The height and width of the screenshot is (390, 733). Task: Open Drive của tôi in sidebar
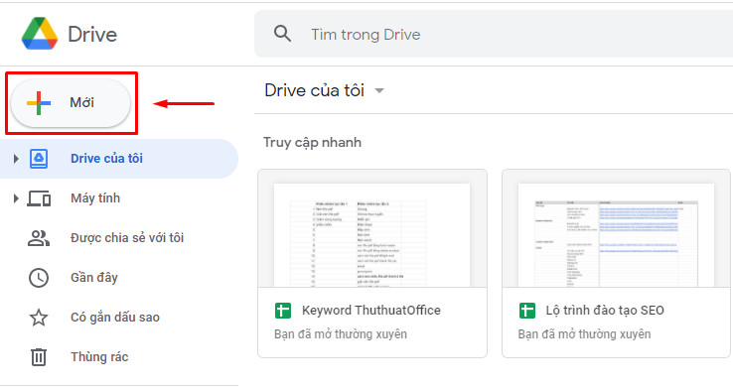(x=119, y=159)
